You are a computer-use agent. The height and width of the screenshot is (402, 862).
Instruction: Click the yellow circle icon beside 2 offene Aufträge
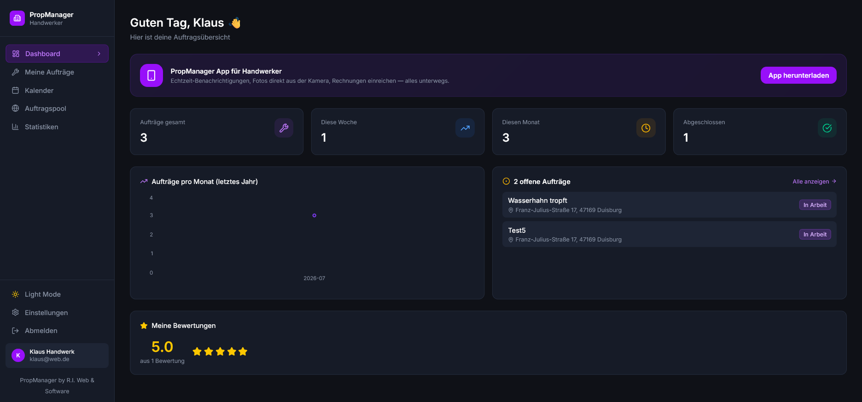click(506, 181)
